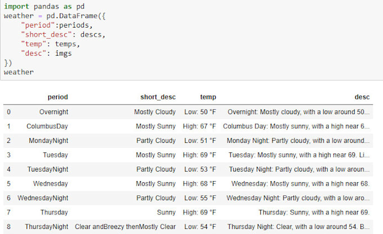Image resolution: width=383 pixels, height=234 pixels.
Task: Click the 'weather = pd.DataFrame({' code line
Action: 55,16
